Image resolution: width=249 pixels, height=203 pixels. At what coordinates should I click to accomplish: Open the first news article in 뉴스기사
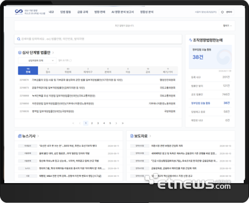69,146
